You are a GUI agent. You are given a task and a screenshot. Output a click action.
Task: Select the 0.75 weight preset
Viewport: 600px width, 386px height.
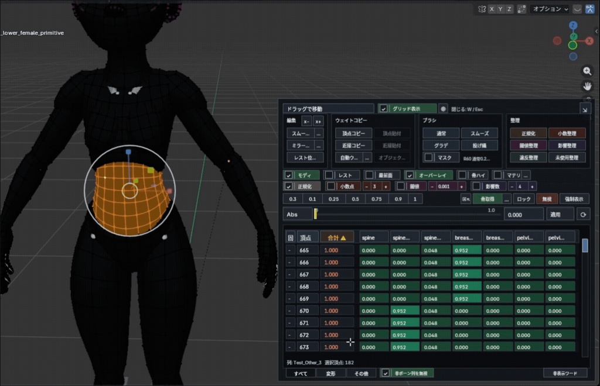point(377,199)
